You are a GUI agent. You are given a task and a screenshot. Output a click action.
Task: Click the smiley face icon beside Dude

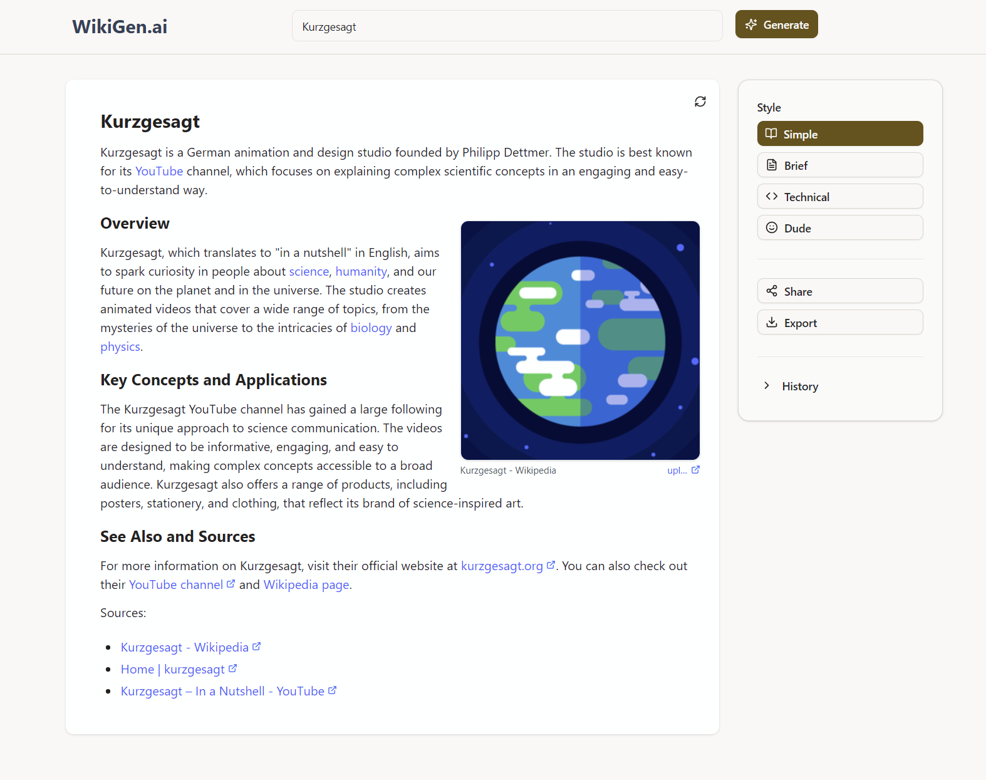(772, 227)
